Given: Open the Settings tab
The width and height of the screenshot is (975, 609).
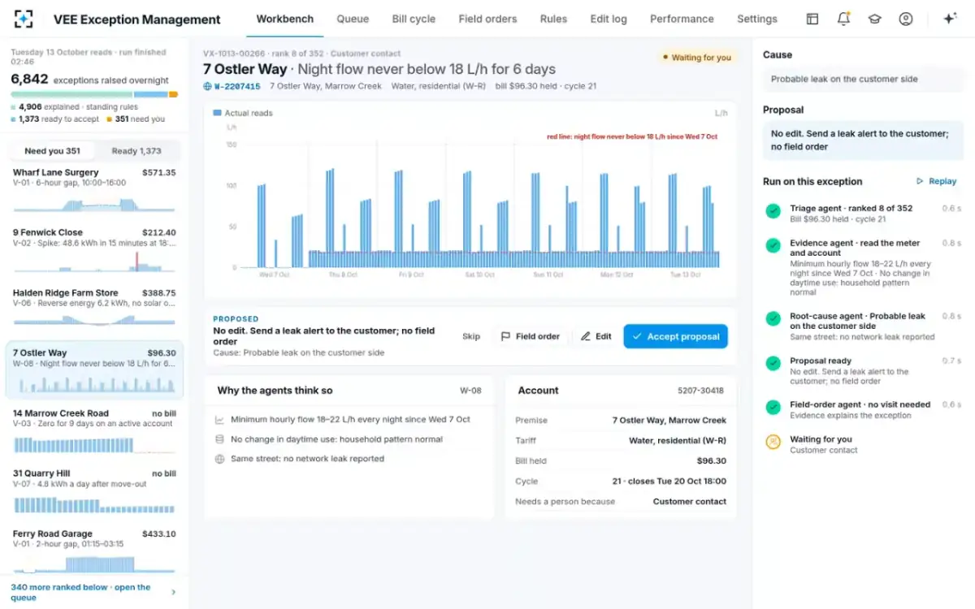Looking at the screenshot, I should pos(757,19).
